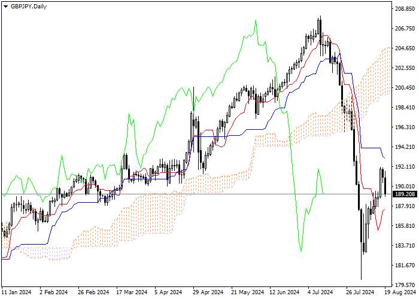419x299 pixels.
Task: Click the 11 Jan 2024 date label
Action: click(17, 292)
